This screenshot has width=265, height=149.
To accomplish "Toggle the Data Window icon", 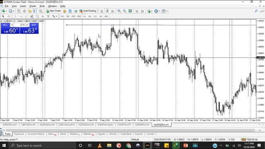I will (x=24, y=11).
